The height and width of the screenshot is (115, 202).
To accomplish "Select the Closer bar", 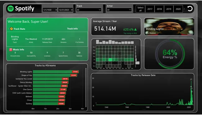I will tap(49, 100).
